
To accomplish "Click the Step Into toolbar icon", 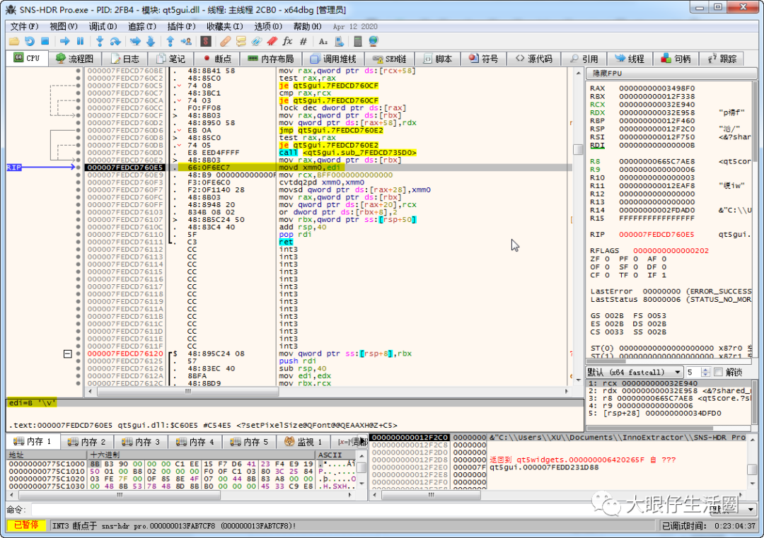I will (100, 42).
